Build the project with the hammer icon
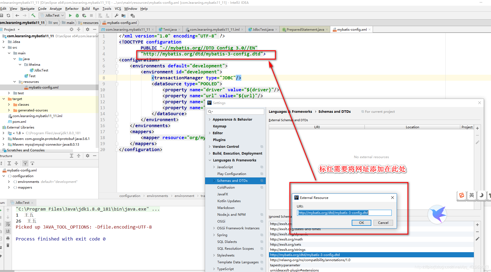Viewport: 491px width, 272px height. point(33,15)
